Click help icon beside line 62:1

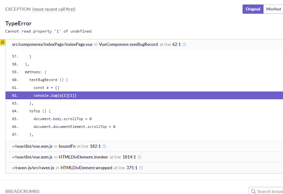pos(184,45)
